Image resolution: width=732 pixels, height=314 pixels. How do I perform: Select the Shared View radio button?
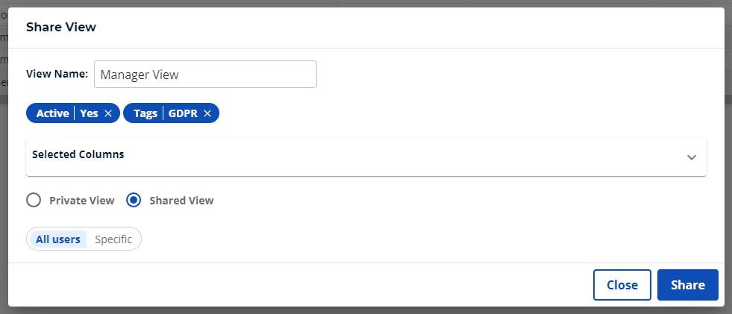point(134,200)
